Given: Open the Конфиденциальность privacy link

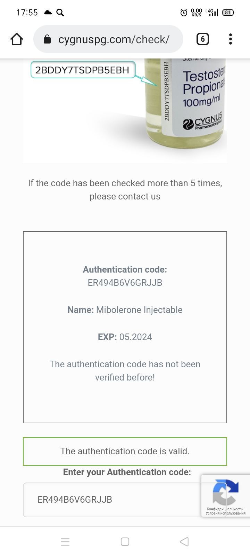Looking at the screenshot, I should (x=225, y=509).
